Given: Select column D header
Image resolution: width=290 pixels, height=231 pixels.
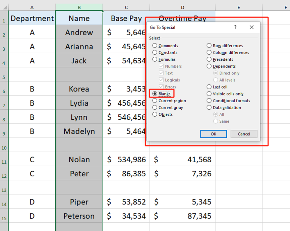Looking at the screenshot, I should coord(182,7).
